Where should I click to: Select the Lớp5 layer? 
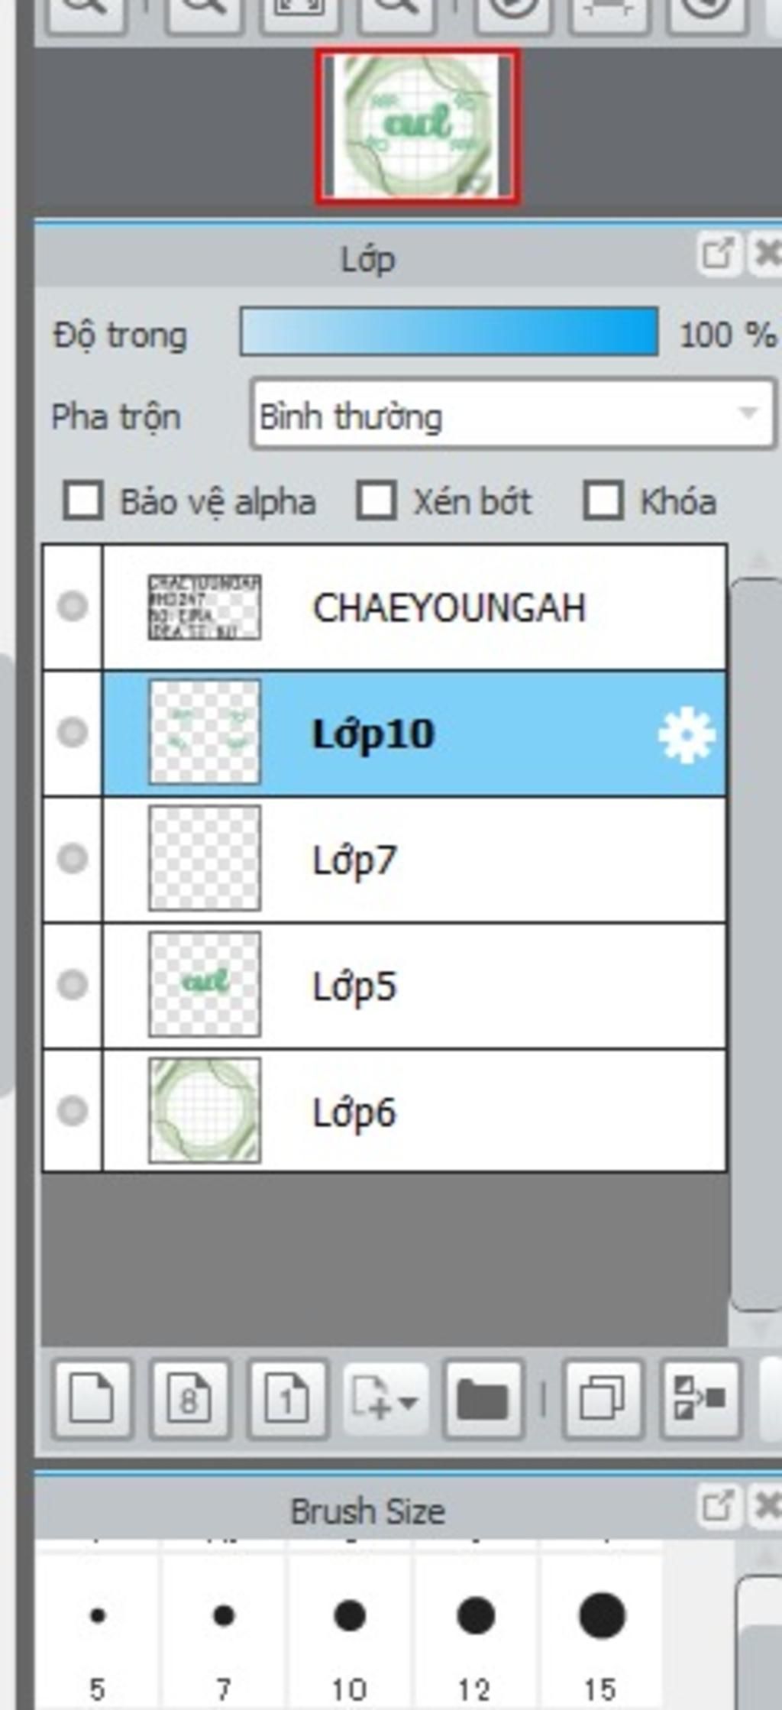(415, 986)
